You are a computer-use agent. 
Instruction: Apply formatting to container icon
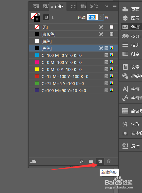pos(46,17)
